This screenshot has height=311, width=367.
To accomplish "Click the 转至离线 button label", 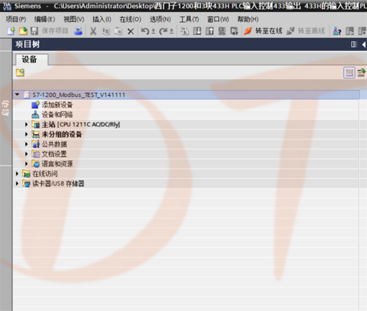I will coord(311,31).
